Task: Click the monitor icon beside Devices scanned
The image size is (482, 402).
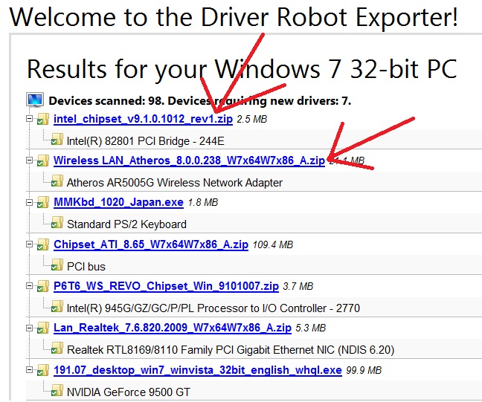Action: [x=35, y=100]
